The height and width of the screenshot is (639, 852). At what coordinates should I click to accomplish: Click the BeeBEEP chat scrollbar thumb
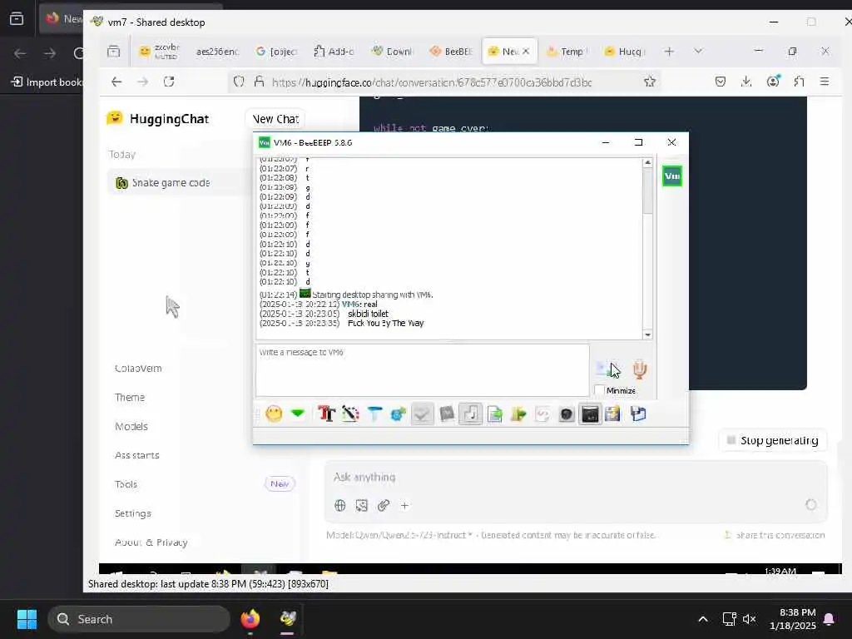647,191
